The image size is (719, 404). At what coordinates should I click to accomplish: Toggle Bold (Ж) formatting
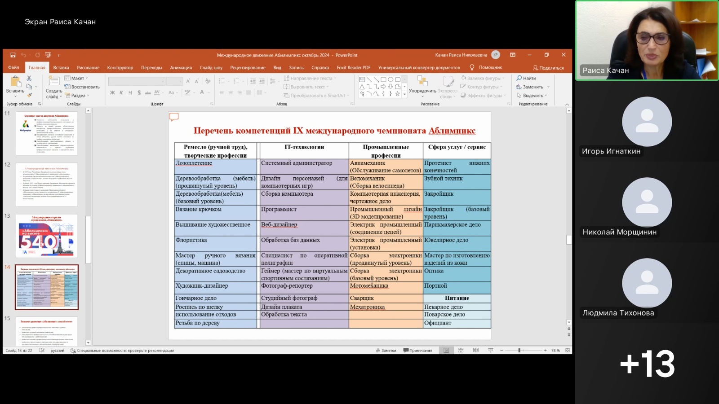[112, 92]
